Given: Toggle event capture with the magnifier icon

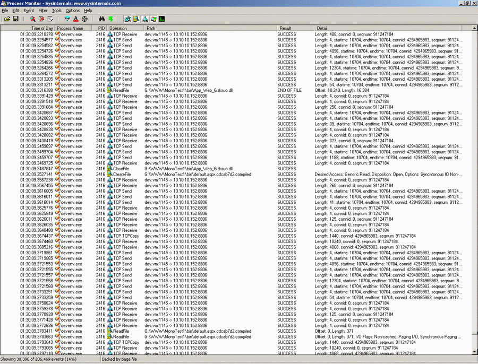Looking at the screenshot, I should 32,19.
